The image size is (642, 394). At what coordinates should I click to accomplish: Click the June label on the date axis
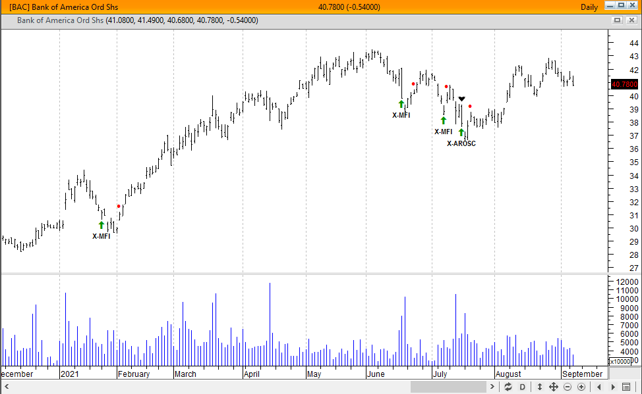pos(376,374)
